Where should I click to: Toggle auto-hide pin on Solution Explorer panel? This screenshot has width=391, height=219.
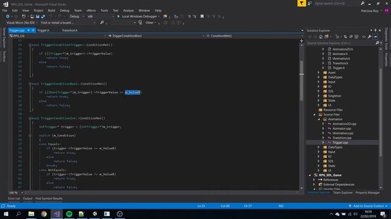tap(375, 30)
